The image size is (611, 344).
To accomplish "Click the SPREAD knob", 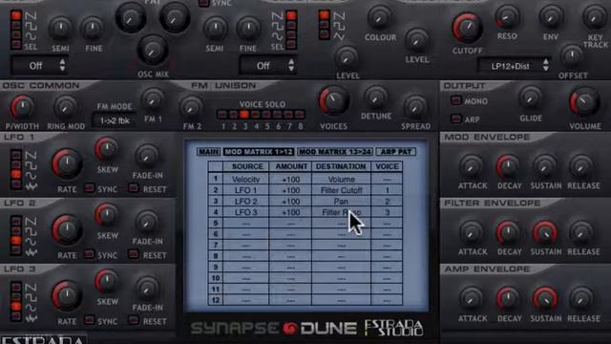I will (415, 106).
